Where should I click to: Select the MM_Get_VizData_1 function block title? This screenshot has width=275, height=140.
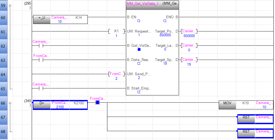point(143,3)
